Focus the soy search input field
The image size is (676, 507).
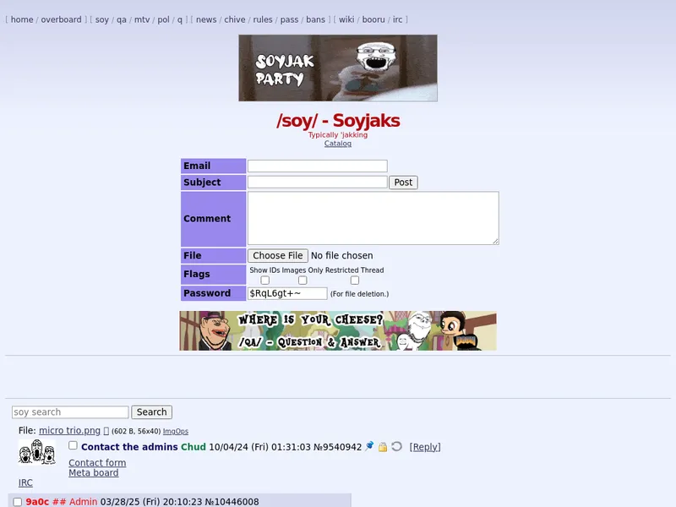point(70,412)
